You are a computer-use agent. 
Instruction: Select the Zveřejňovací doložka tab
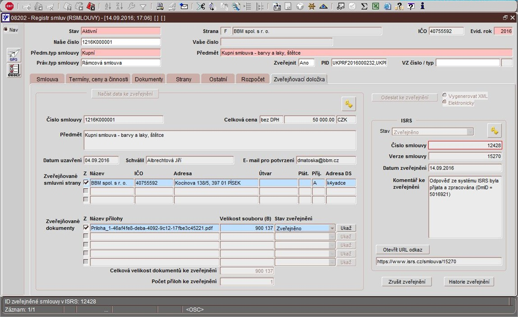(x=299, y=79)
